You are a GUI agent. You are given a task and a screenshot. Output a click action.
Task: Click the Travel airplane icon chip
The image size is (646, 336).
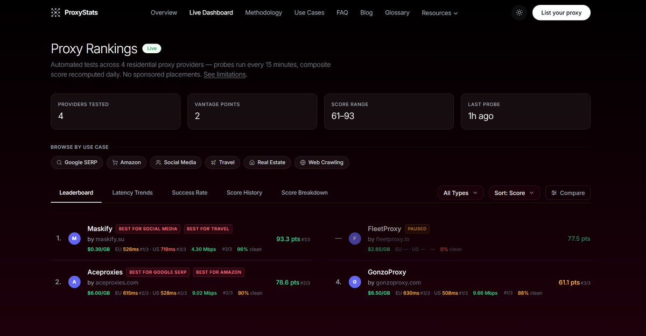(222, 162)
